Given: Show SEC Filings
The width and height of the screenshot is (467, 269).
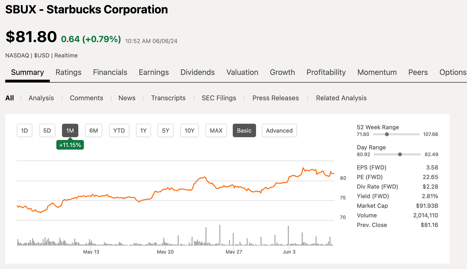Looking at the screenshot, I should (x=219, y=98).
